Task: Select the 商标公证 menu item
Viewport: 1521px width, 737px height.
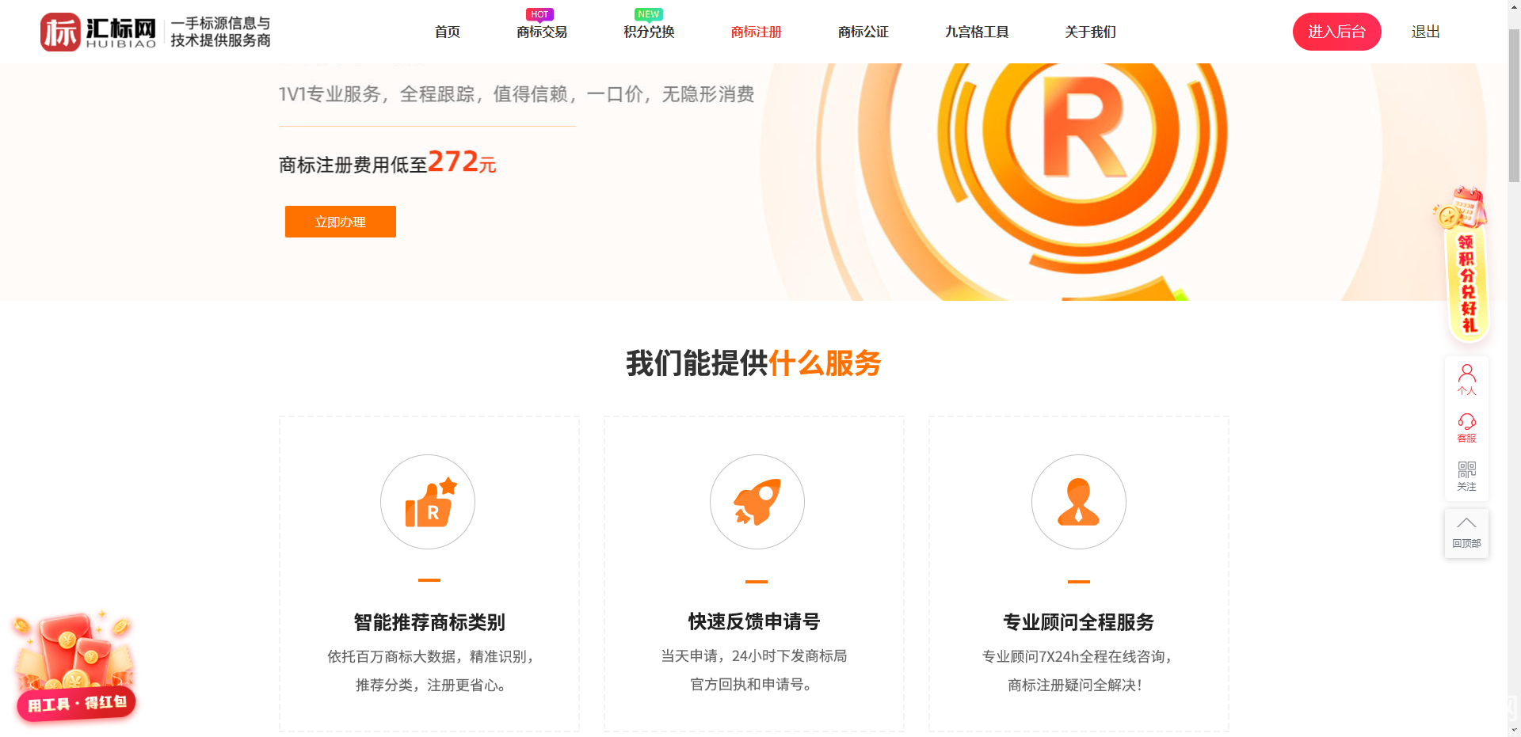Action: point(863,32)
